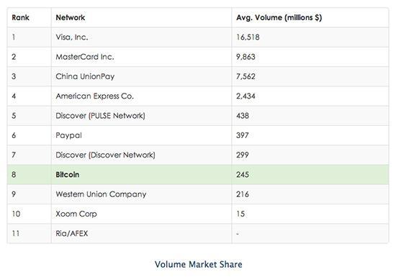Click the China UnionPay entry

[85, 76]
